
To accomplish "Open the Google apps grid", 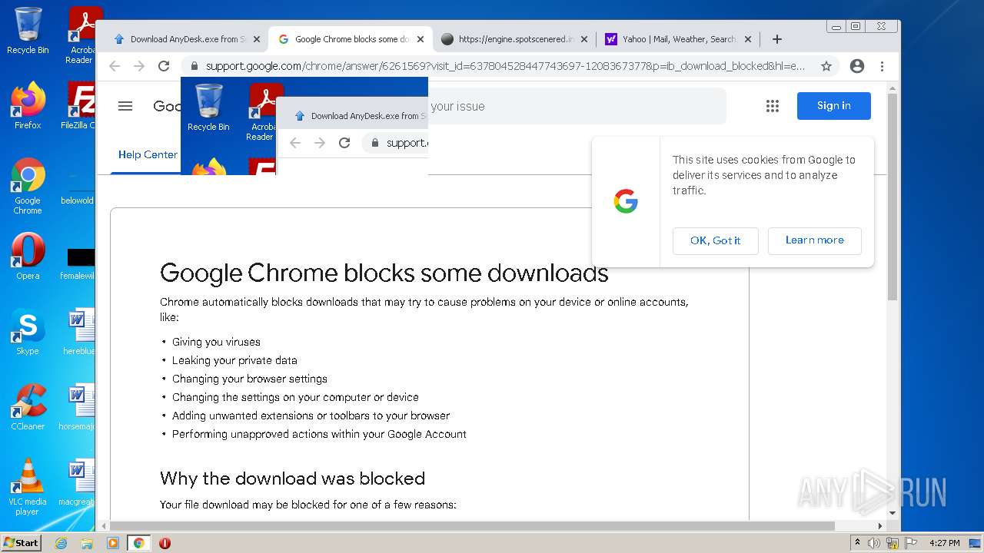I will pyautogui.click(x=773, y=106).
